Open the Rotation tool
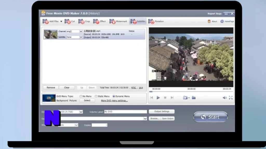Viewport: 266px width, 149px height. click(156, 21)
